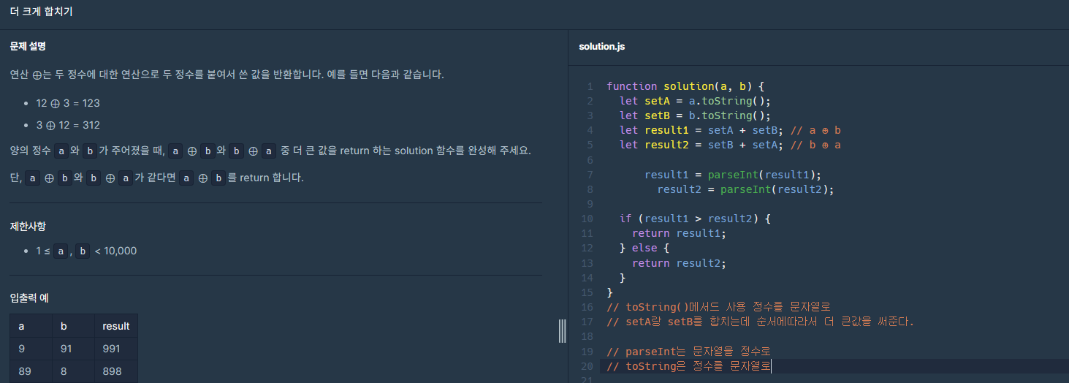Screen dimensions: 1069x383
Task: Click line number 20 in the editor gutter
Action: [587, 366]
